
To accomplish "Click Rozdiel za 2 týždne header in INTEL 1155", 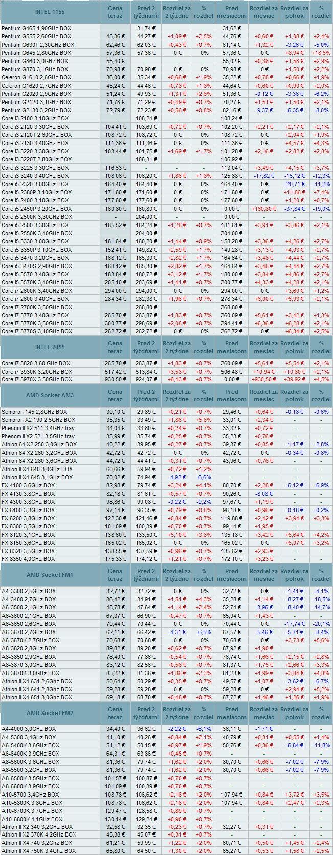I will click(x=176, y=12).
